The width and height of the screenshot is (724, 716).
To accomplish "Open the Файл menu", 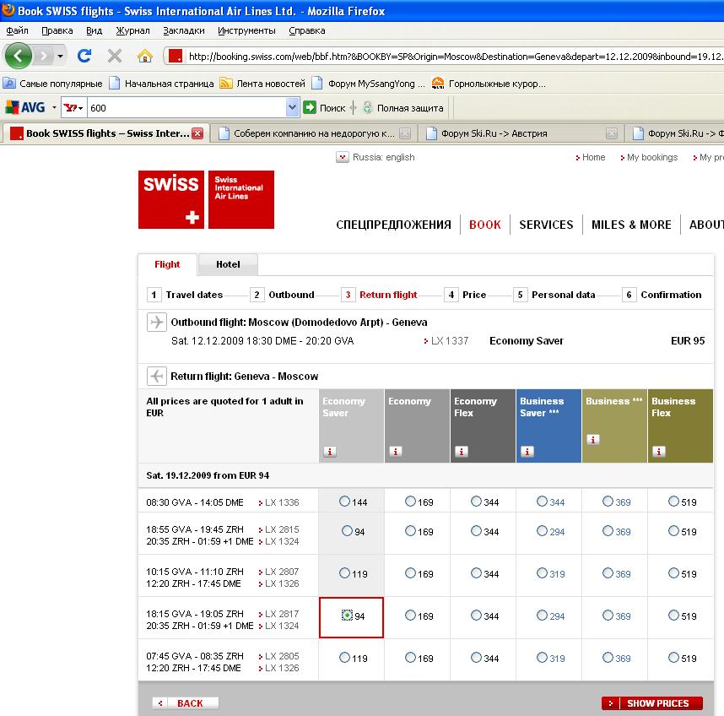I will [x=17, y=30].
